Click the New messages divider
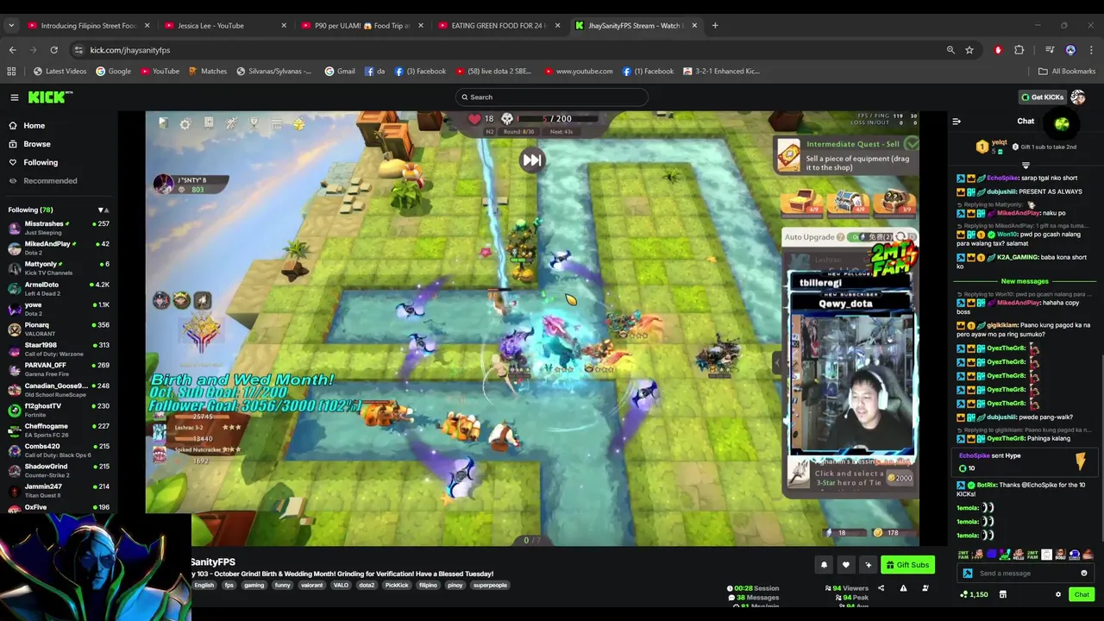The width and height of the screenshot is (1104, 621). (1025, 281)
